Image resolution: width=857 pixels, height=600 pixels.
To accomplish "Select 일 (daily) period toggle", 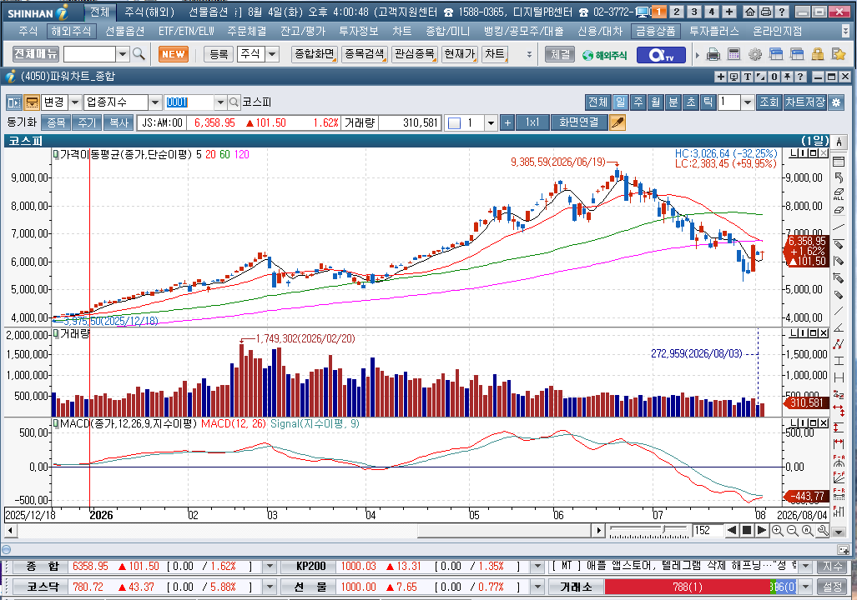I will (x=620, y=102).
